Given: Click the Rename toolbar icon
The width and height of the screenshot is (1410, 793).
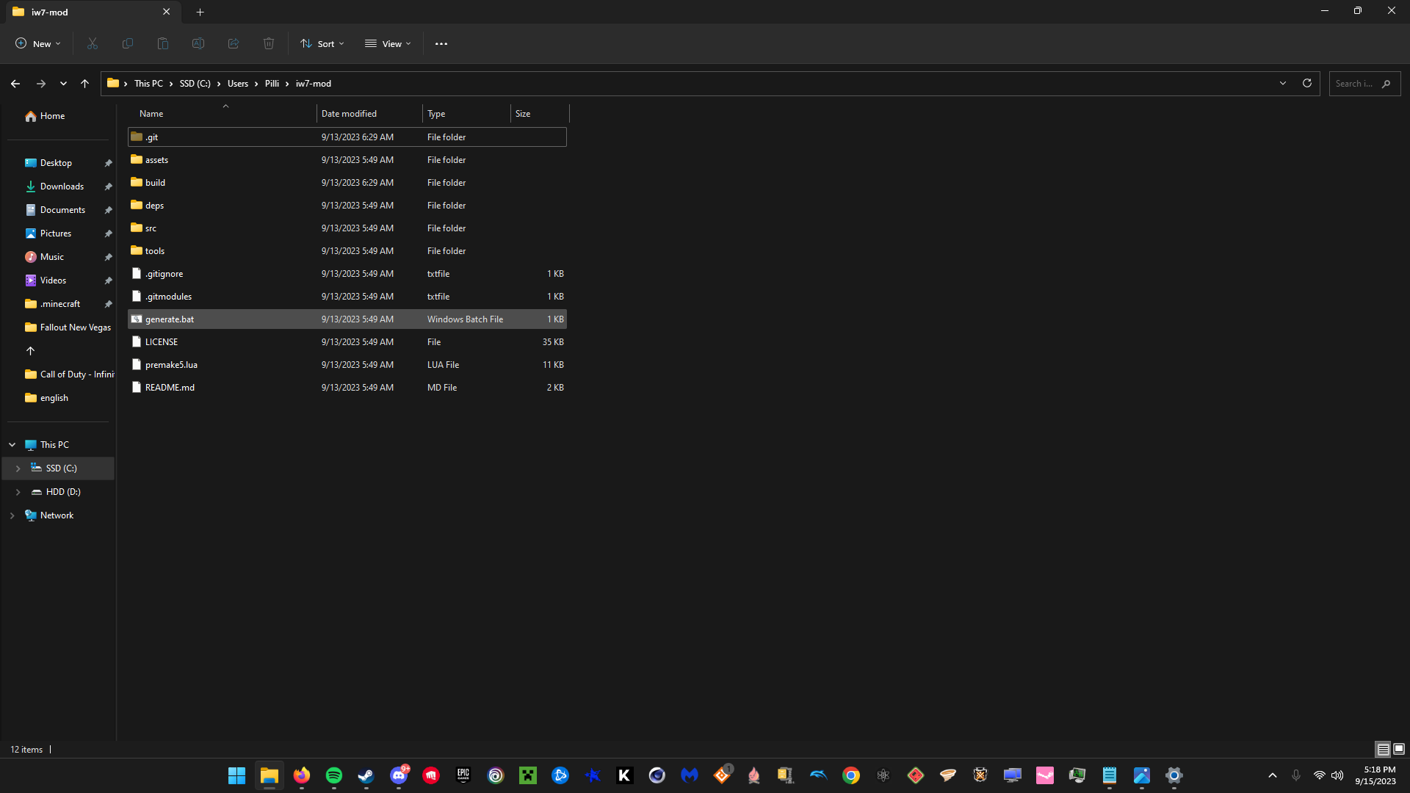Looking at the screenshot, I should pyautogui.click(x=198, y=44).
